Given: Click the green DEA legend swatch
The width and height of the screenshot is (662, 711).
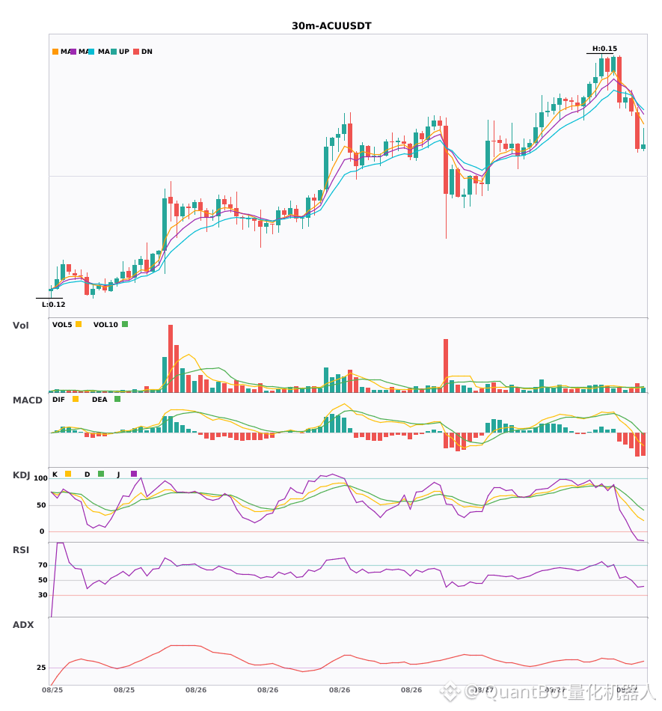Looking at the screenshot, I should coord(117,399).
